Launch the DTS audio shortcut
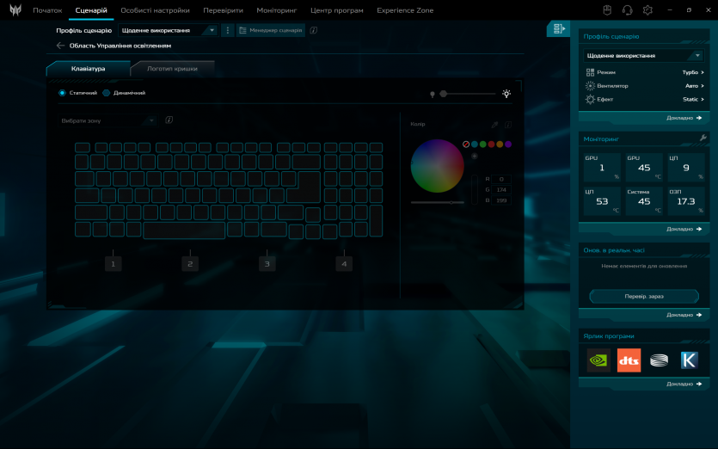The image size is (718, 449). click(x=629, y=360)
